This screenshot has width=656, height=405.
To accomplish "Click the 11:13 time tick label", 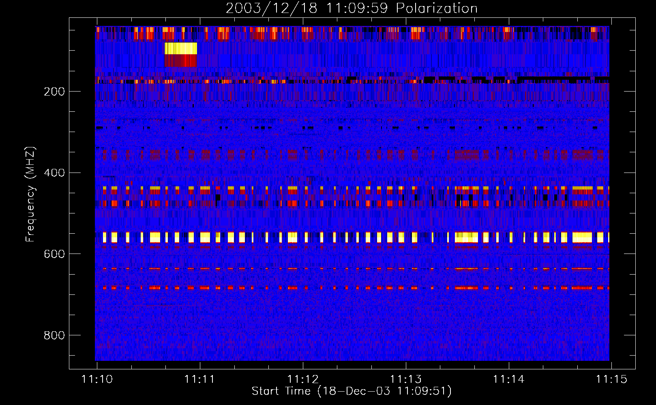I will point(406,379).
